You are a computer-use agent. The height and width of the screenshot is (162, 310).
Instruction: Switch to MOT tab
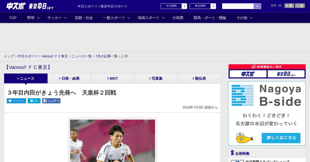(x=113, y=78)
